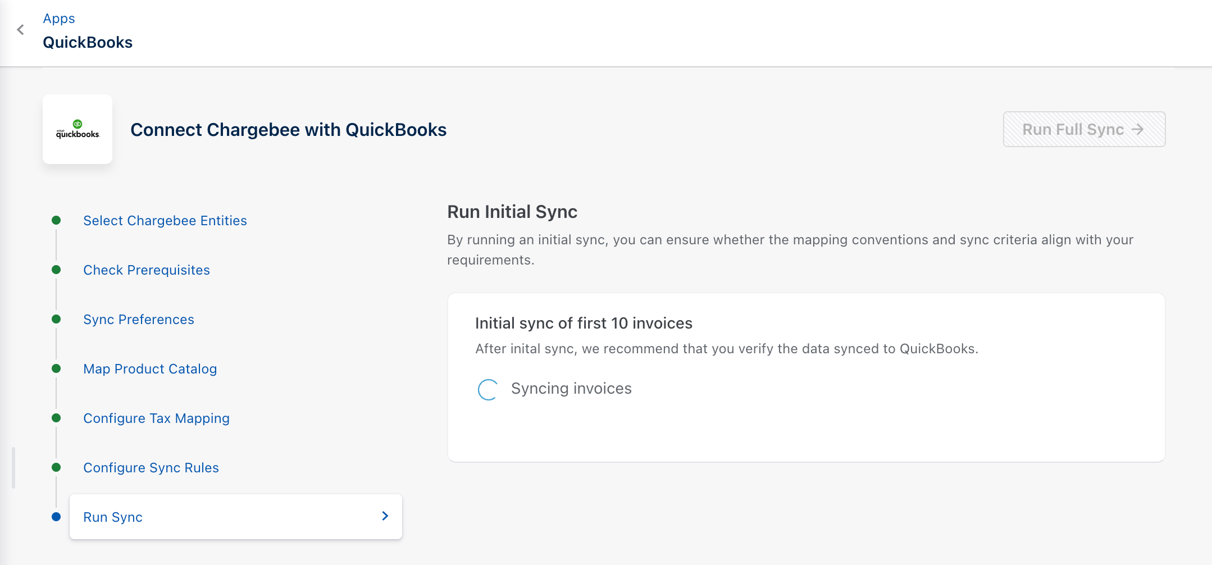This screenshot has height=565, width=1212.
Task: Open the Select Chargebee Entities step
Action: click(165, 221)
